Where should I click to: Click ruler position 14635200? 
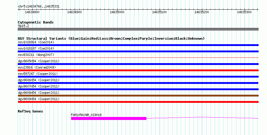202,12
